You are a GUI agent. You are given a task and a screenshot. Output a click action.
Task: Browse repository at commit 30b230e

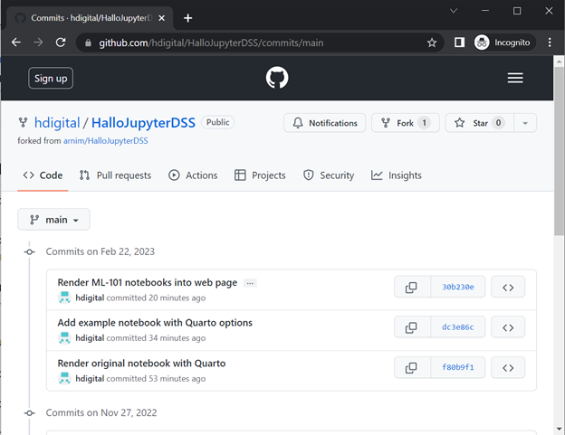(508, 287)
